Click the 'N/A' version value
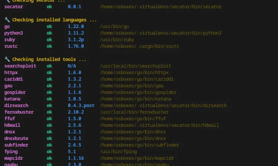278x166 pixels. pyautogui.click(x=72, y=66)
